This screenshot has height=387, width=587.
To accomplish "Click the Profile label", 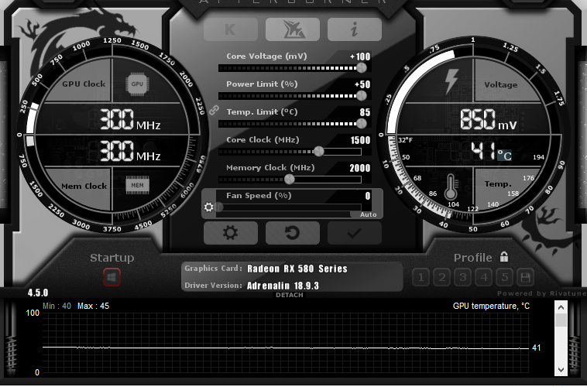I will tap(473, 258).
